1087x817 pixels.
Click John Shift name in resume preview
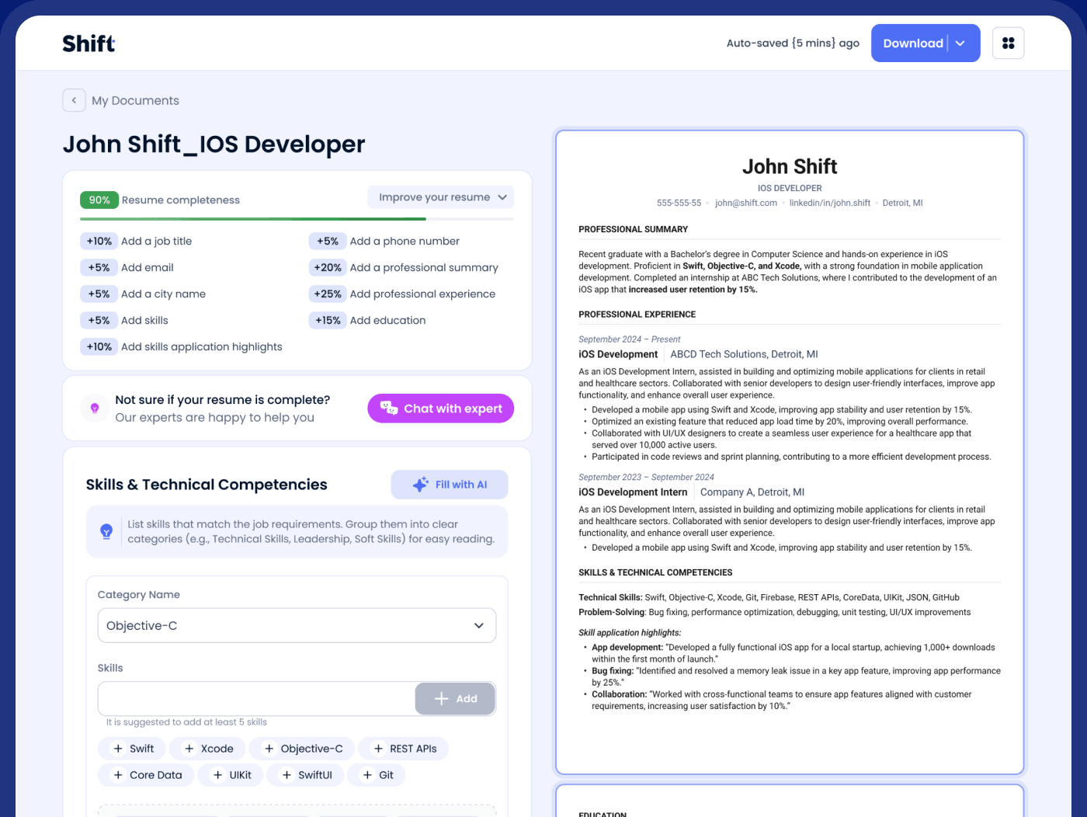coord(790,166)
